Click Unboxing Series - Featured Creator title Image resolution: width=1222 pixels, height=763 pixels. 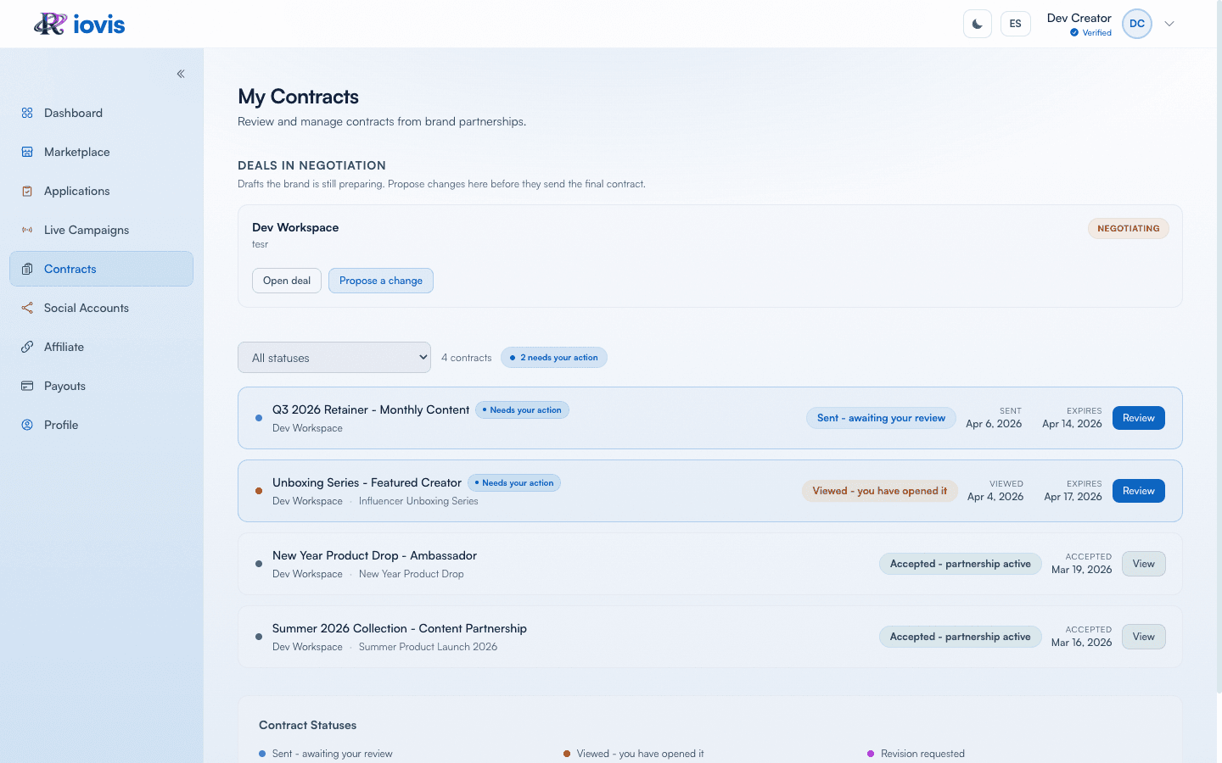367,482
